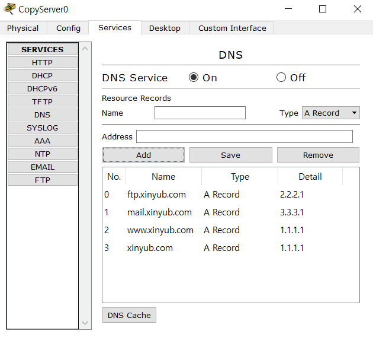The height and width of the screenshot is (337, 373).
Task: Select the Services tab
Action: click(115, 28)
